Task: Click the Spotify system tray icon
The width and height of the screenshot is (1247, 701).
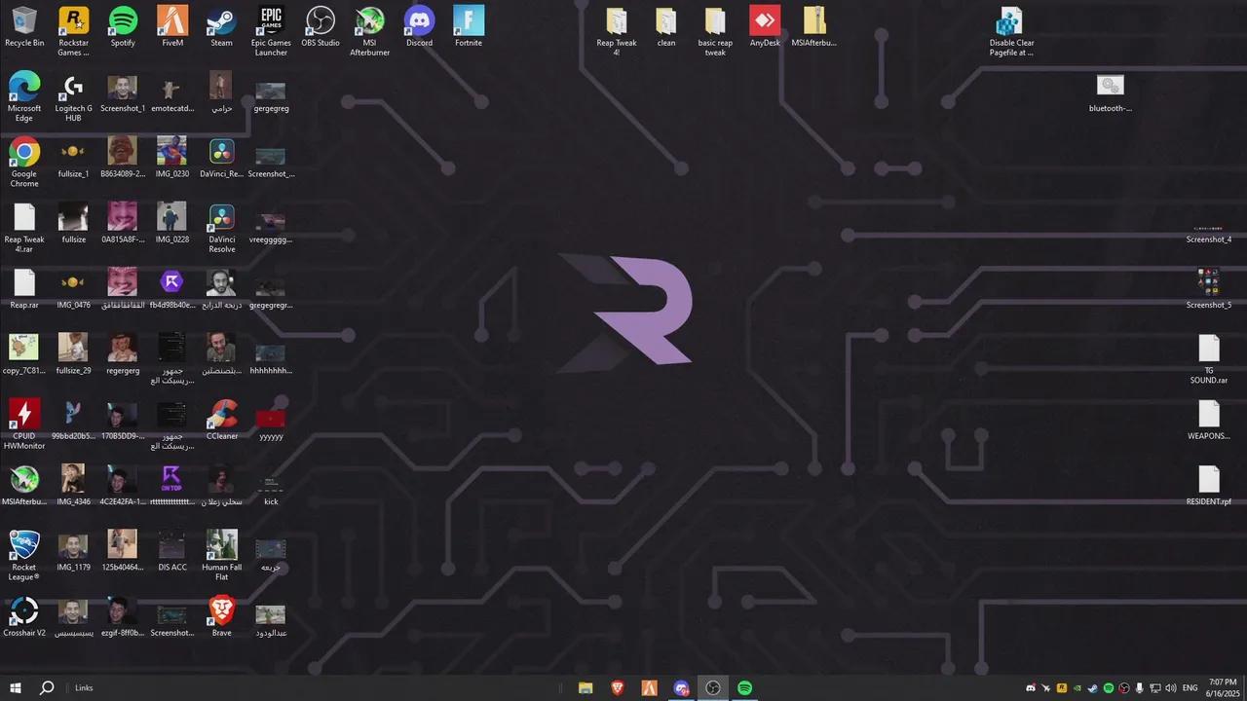Action: (1109, 688)
